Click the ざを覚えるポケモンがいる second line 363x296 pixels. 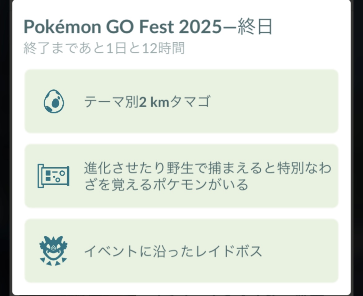166,185
